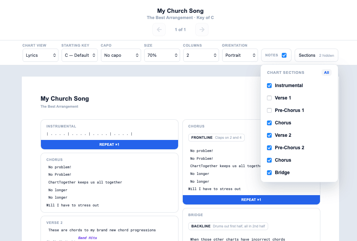357x241 pixels.
Task: Collapse the Sections panel button
Action: (316, 55)
